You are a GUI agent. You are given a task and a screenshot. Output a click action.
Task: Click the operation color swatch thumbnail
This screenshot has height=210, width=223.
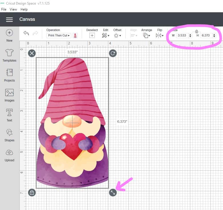tap(75, 35)
